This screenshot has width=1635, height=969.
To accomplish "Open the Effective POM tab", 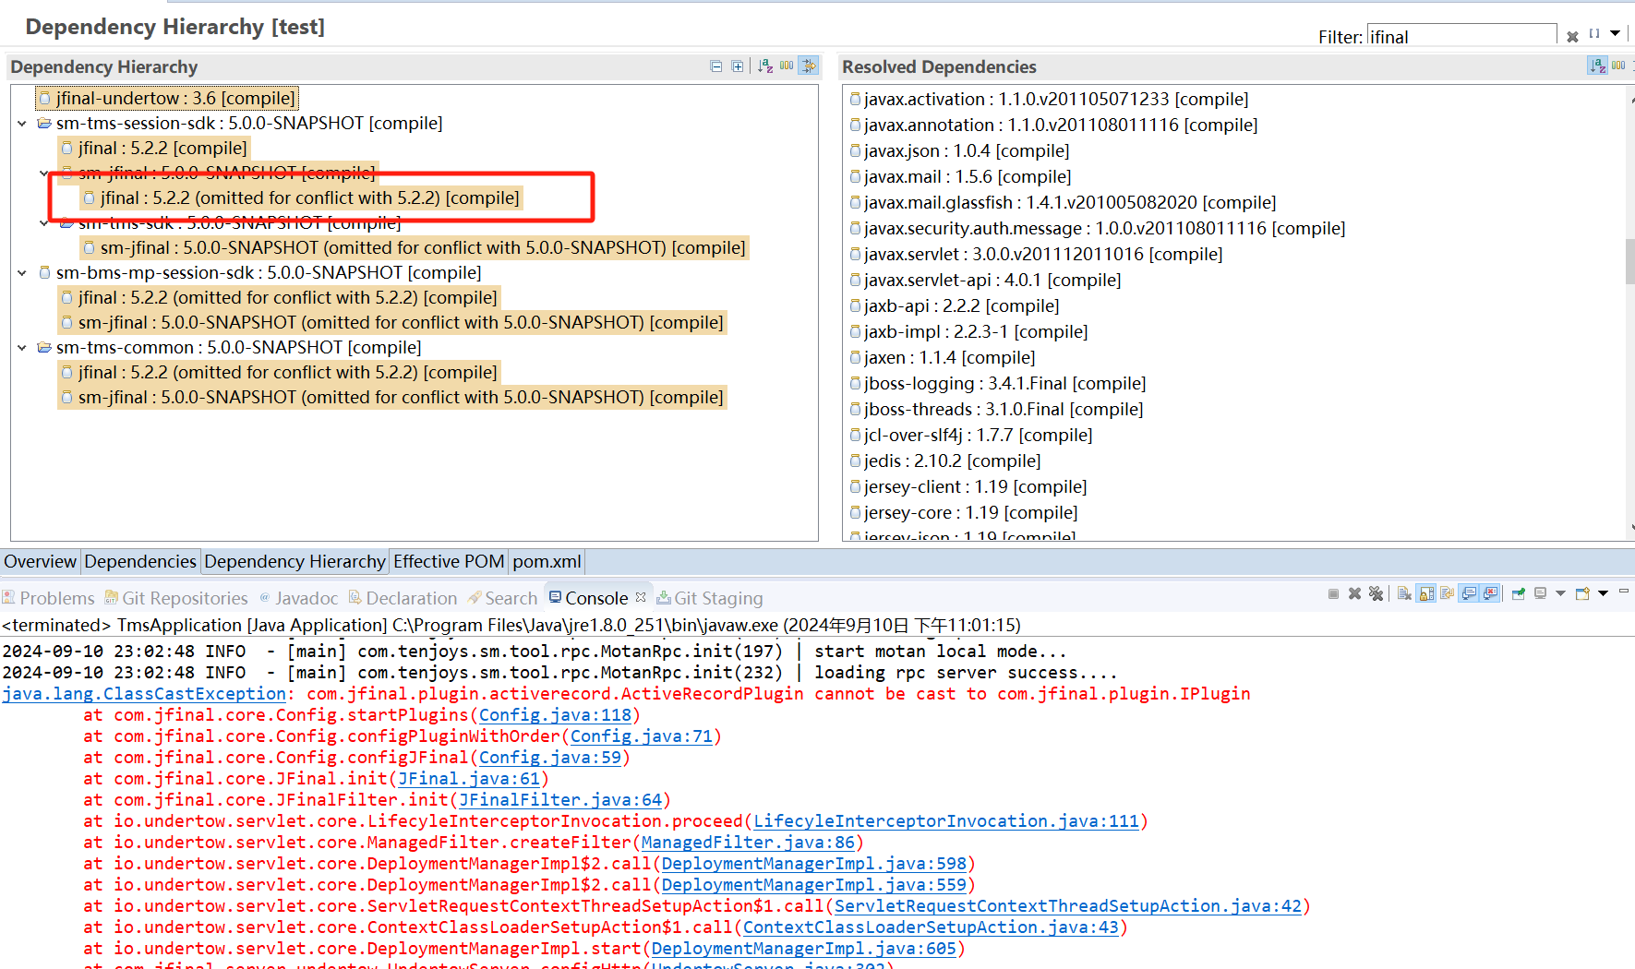I will click(x=449, y=561).
